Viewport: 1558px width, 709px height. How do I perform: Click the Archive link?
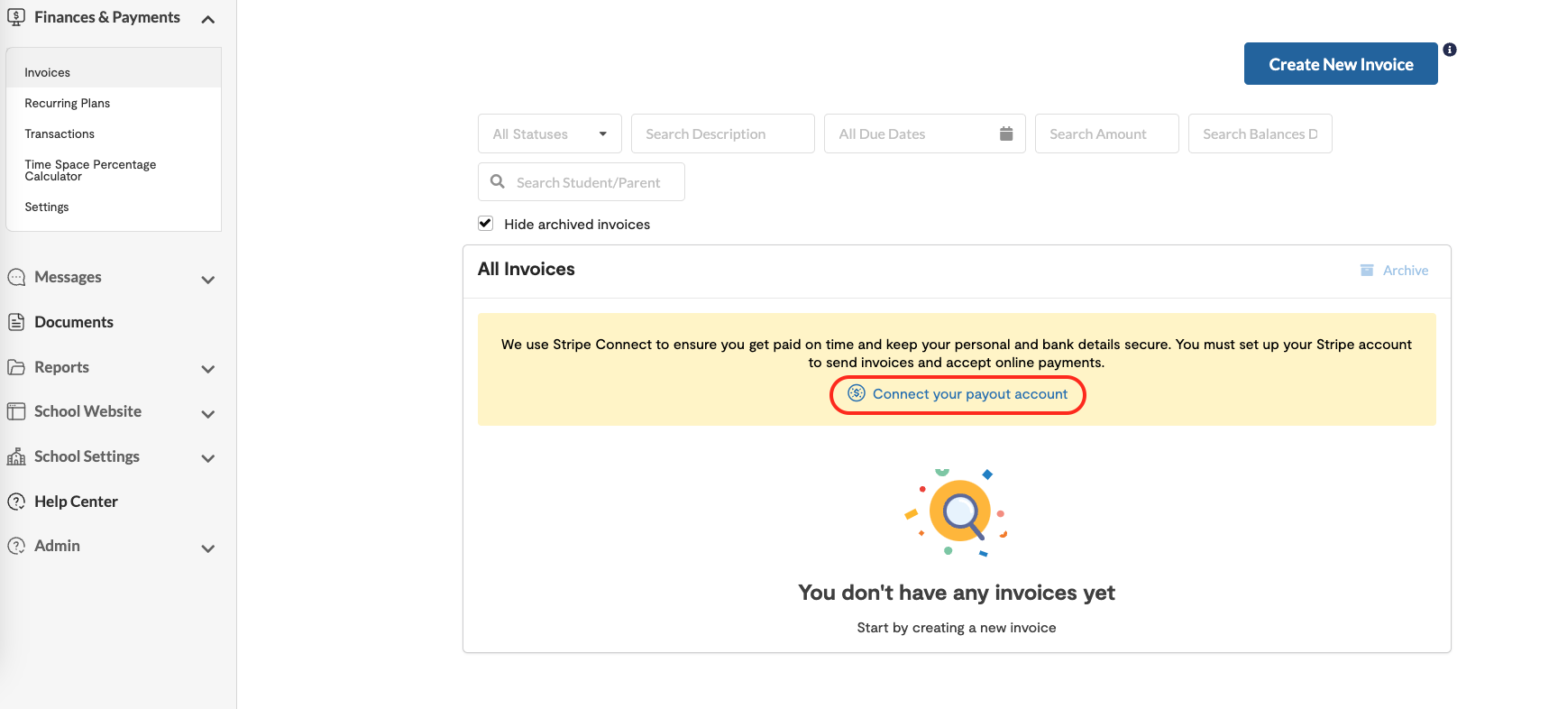[x=1406, y=271]
